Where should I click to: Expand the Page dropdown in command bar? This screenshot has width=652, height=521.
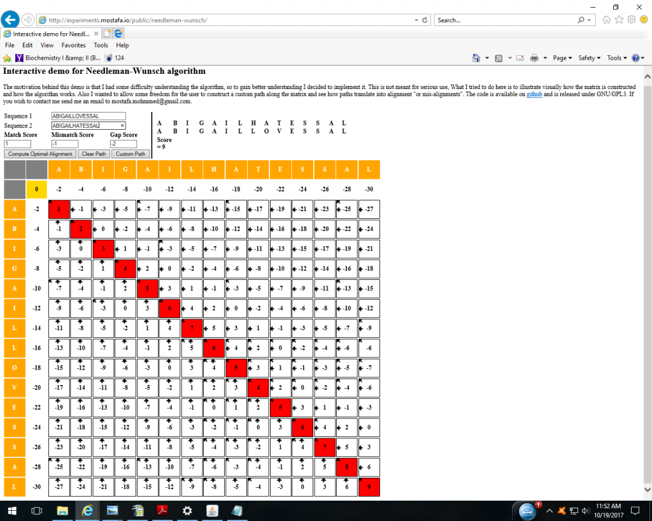pos(562,58)
